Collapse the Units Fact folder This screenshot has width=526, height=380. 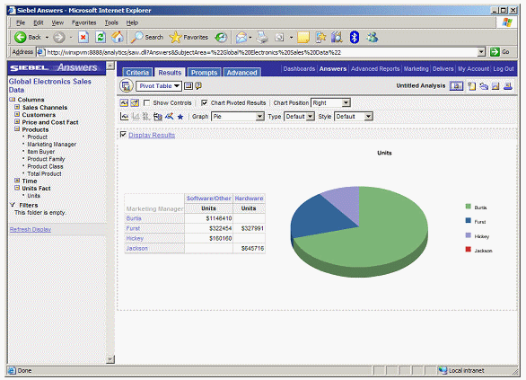pos(17,188)
